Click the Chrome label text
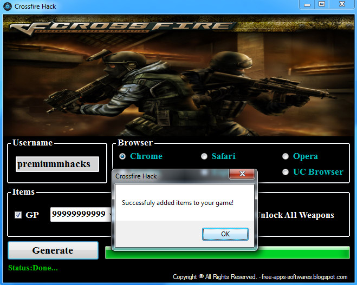 [146, 156]
